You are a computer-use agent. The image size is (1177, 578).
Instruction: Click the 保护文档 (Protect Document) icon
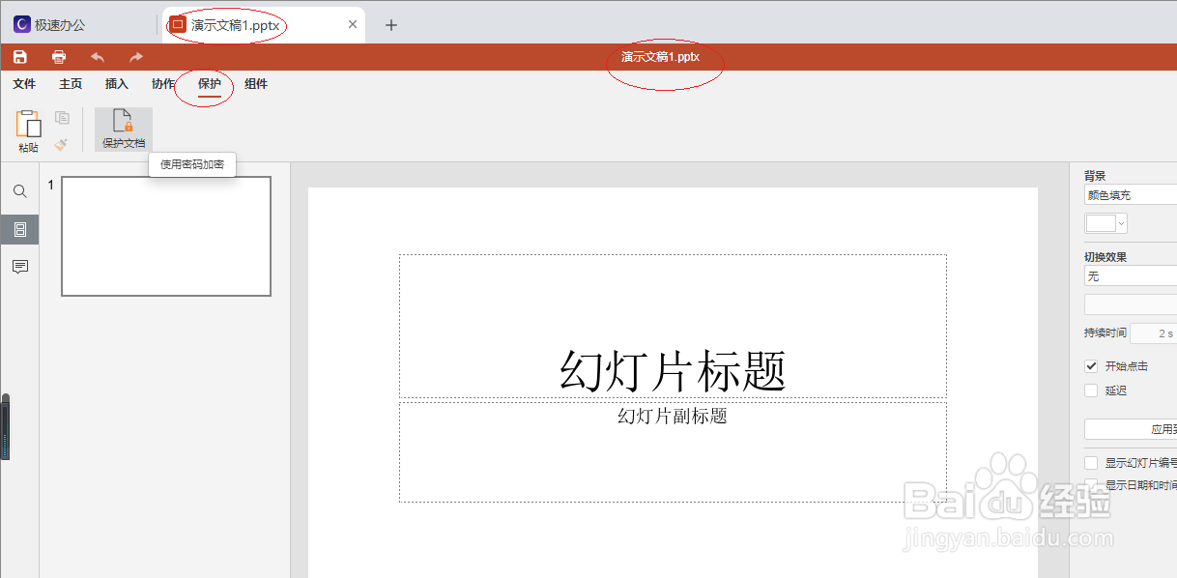[x=123, y=129]
